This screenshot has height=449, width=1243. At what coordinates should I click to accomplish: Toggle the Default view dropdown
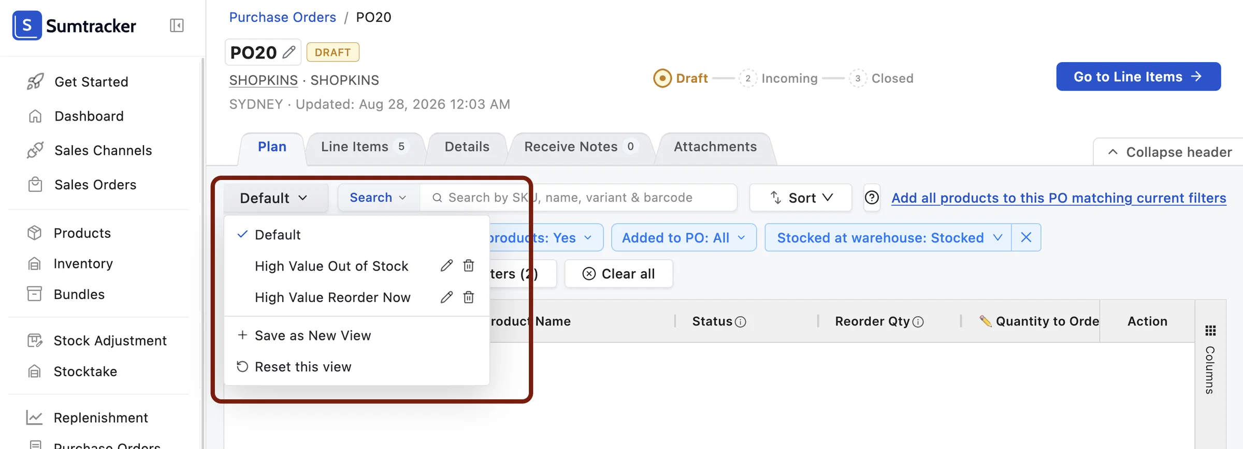[276, 198]
